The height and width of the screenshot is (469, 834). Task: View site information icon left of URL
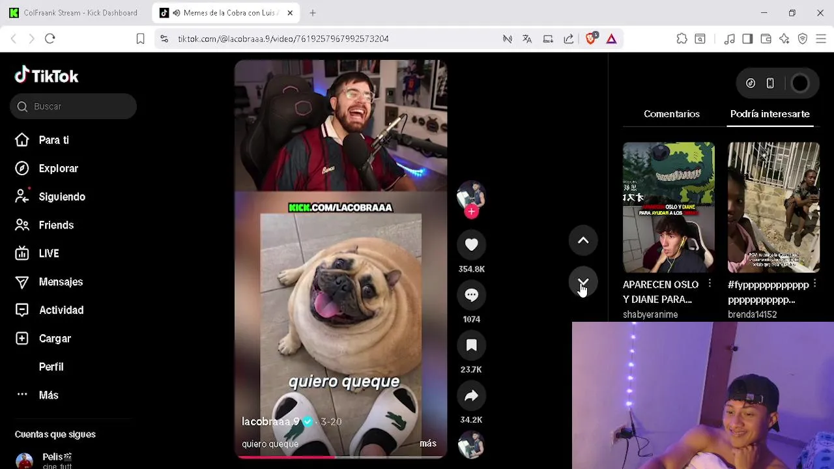[x=164, y=38]
